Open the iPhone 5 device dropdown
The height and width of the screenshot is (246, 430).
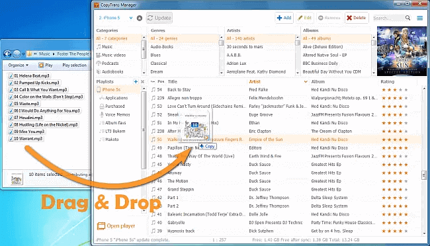pyautogui.click(x=115, y=18)
